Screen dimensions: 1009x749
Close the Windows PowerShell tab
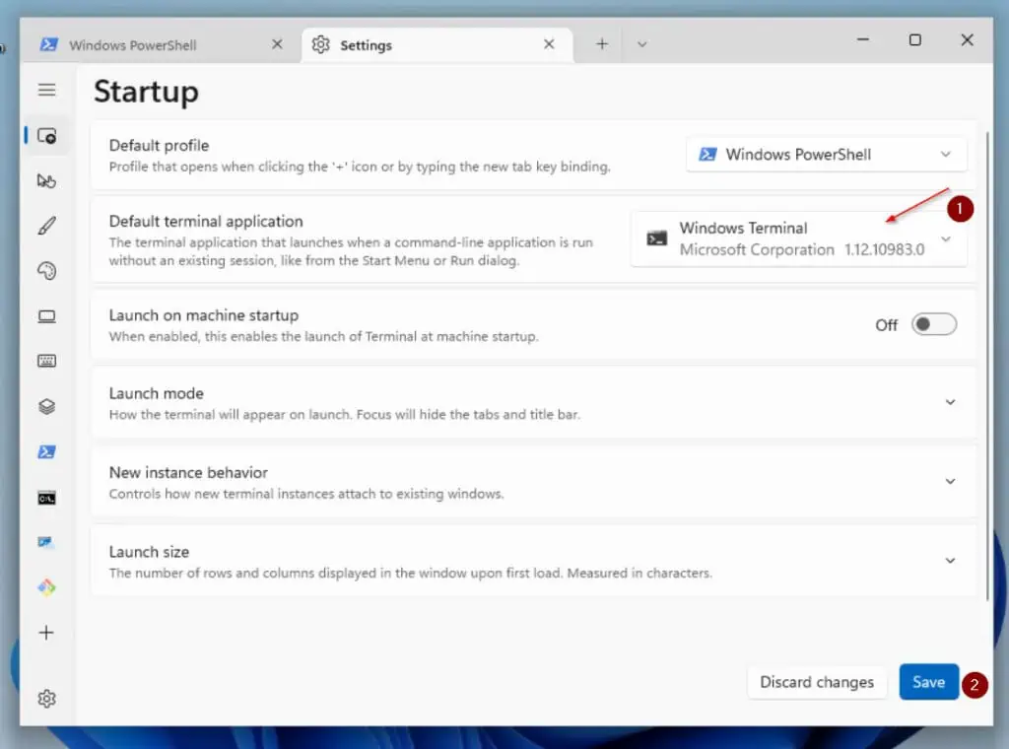click(277, 43)
